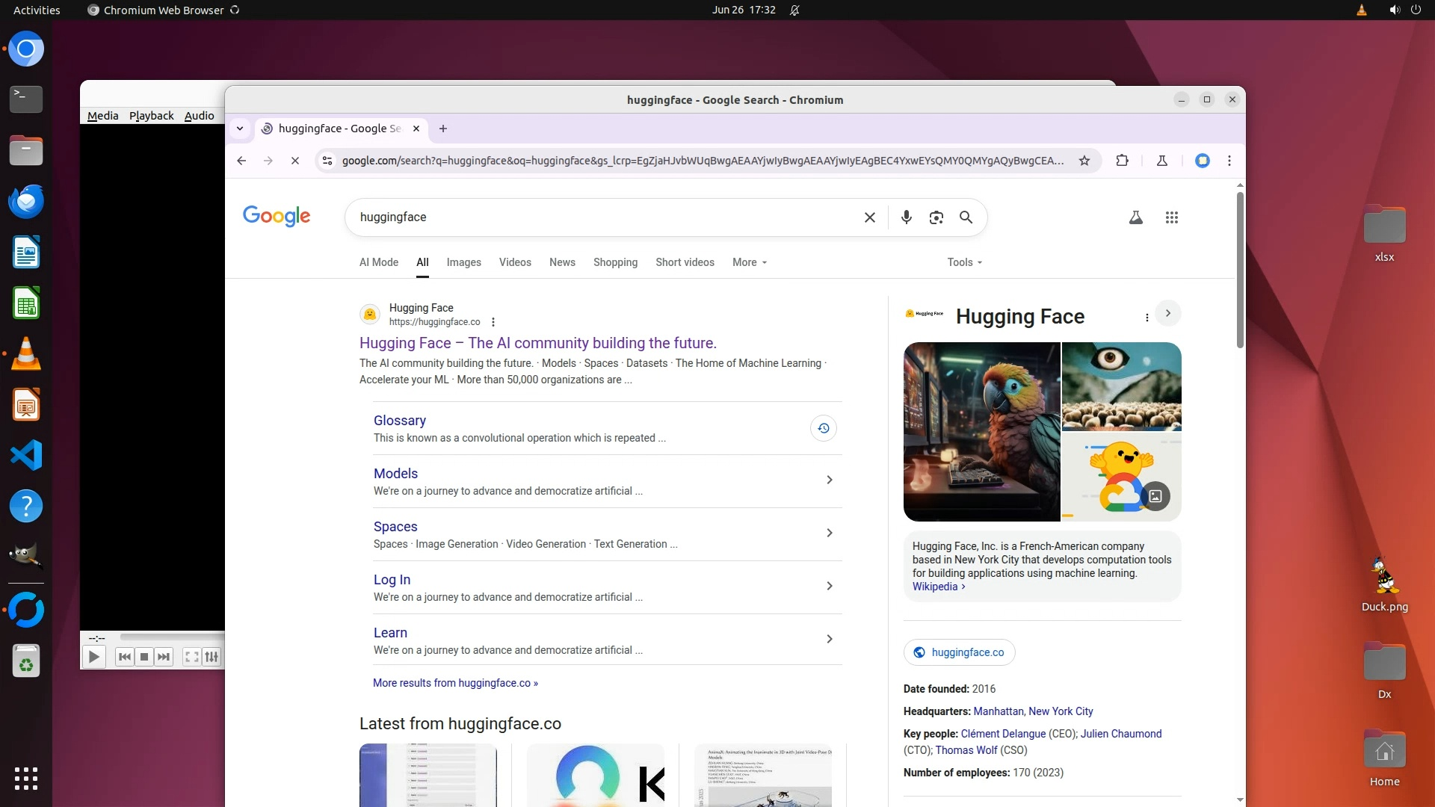Viewport: 1435px width, 807px height.
Task: Open the Google apps grid
Action: (x=1171, y=217)
